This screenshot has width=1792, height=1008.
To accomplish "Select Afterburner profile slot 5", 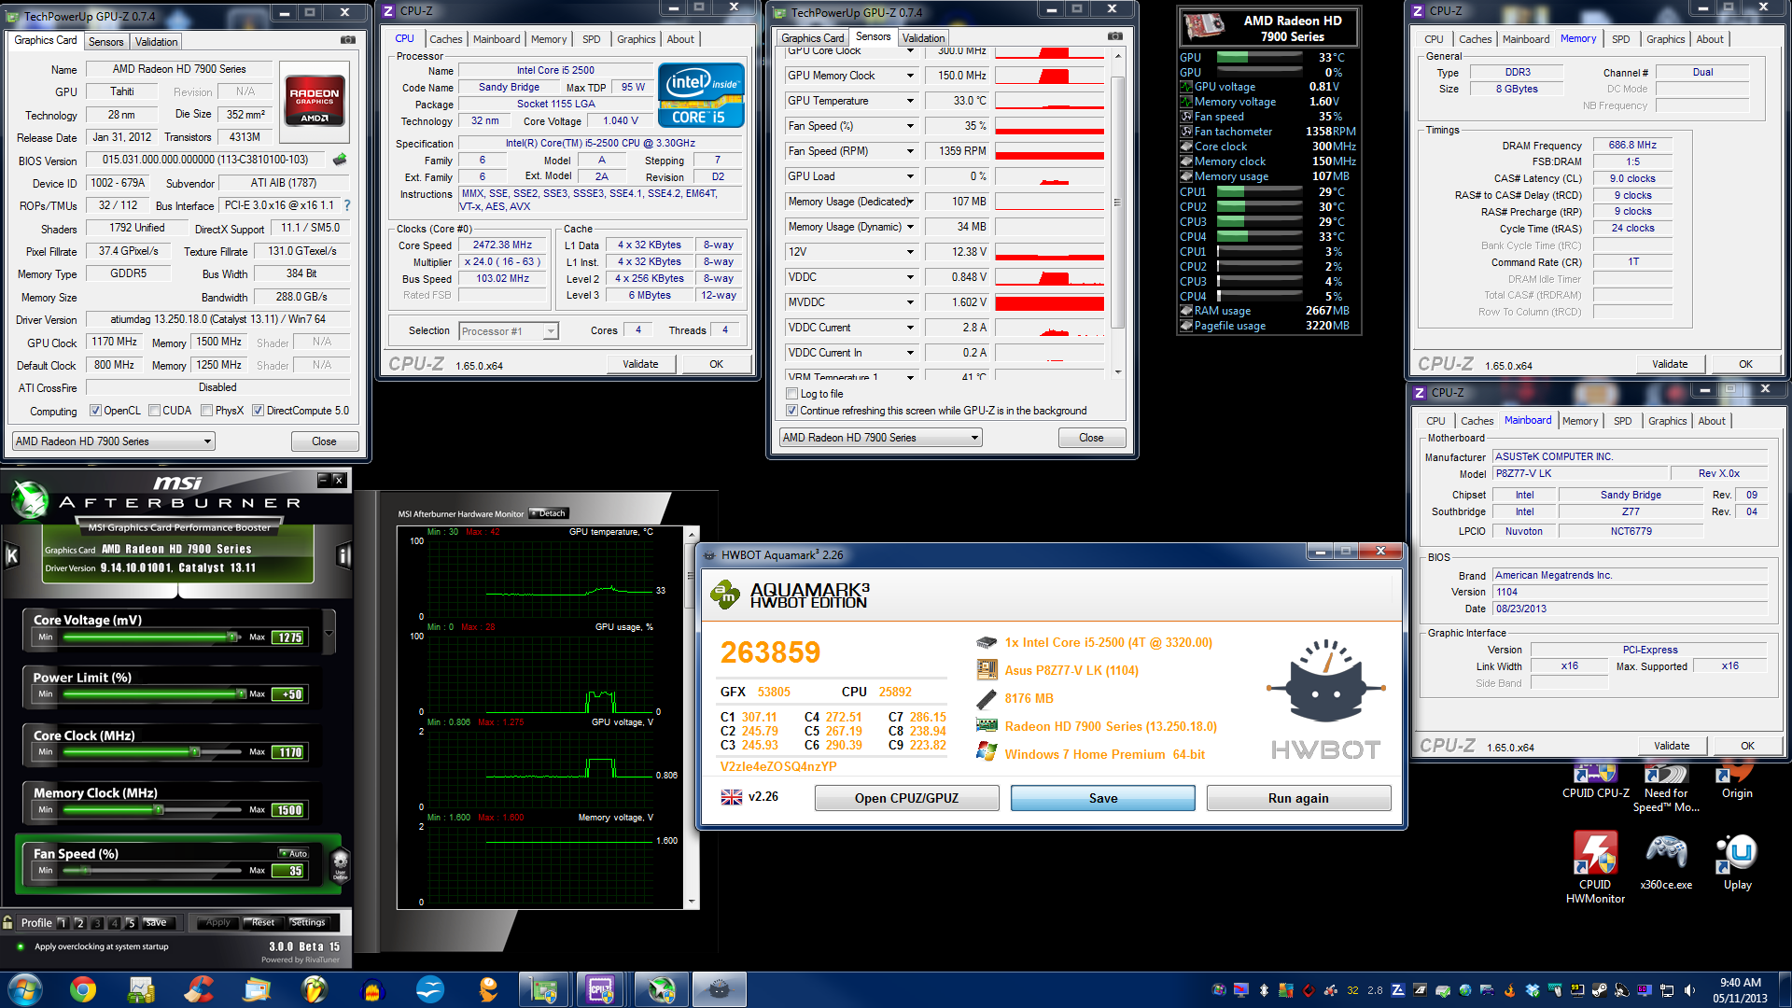I will 131,922.
